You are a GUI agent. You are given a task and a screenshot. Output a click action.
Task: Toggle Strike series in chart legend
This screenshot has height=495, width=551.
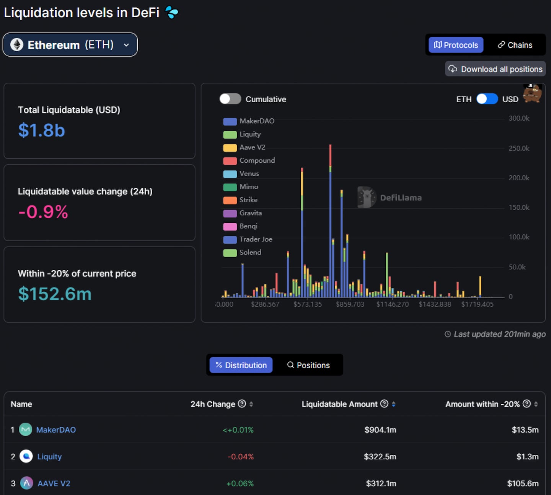(240, 200)
